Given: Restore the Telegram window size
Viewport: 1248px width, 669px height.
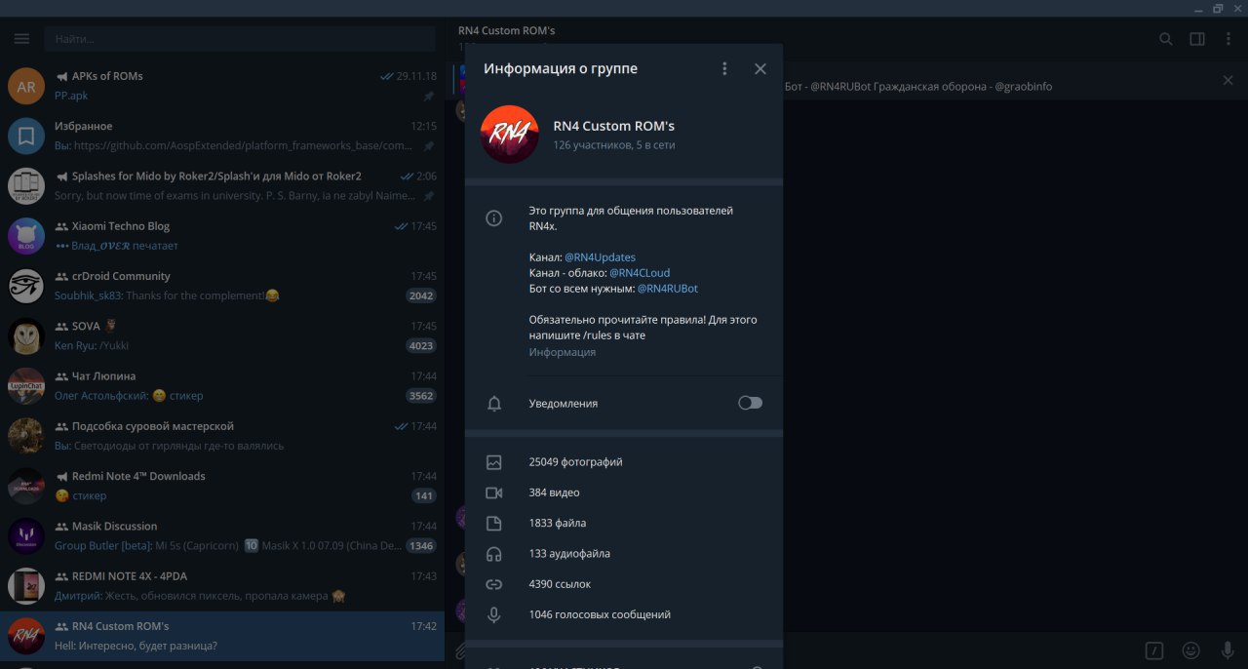Looking at the screenshot, I should click(1218, 8).
